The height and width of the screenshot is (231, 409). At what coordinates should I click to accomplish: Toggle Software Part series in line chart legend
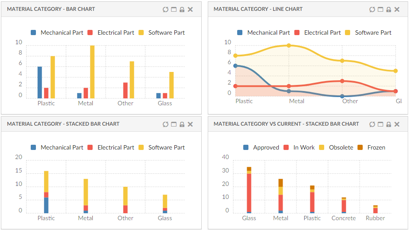coord(373,33)
